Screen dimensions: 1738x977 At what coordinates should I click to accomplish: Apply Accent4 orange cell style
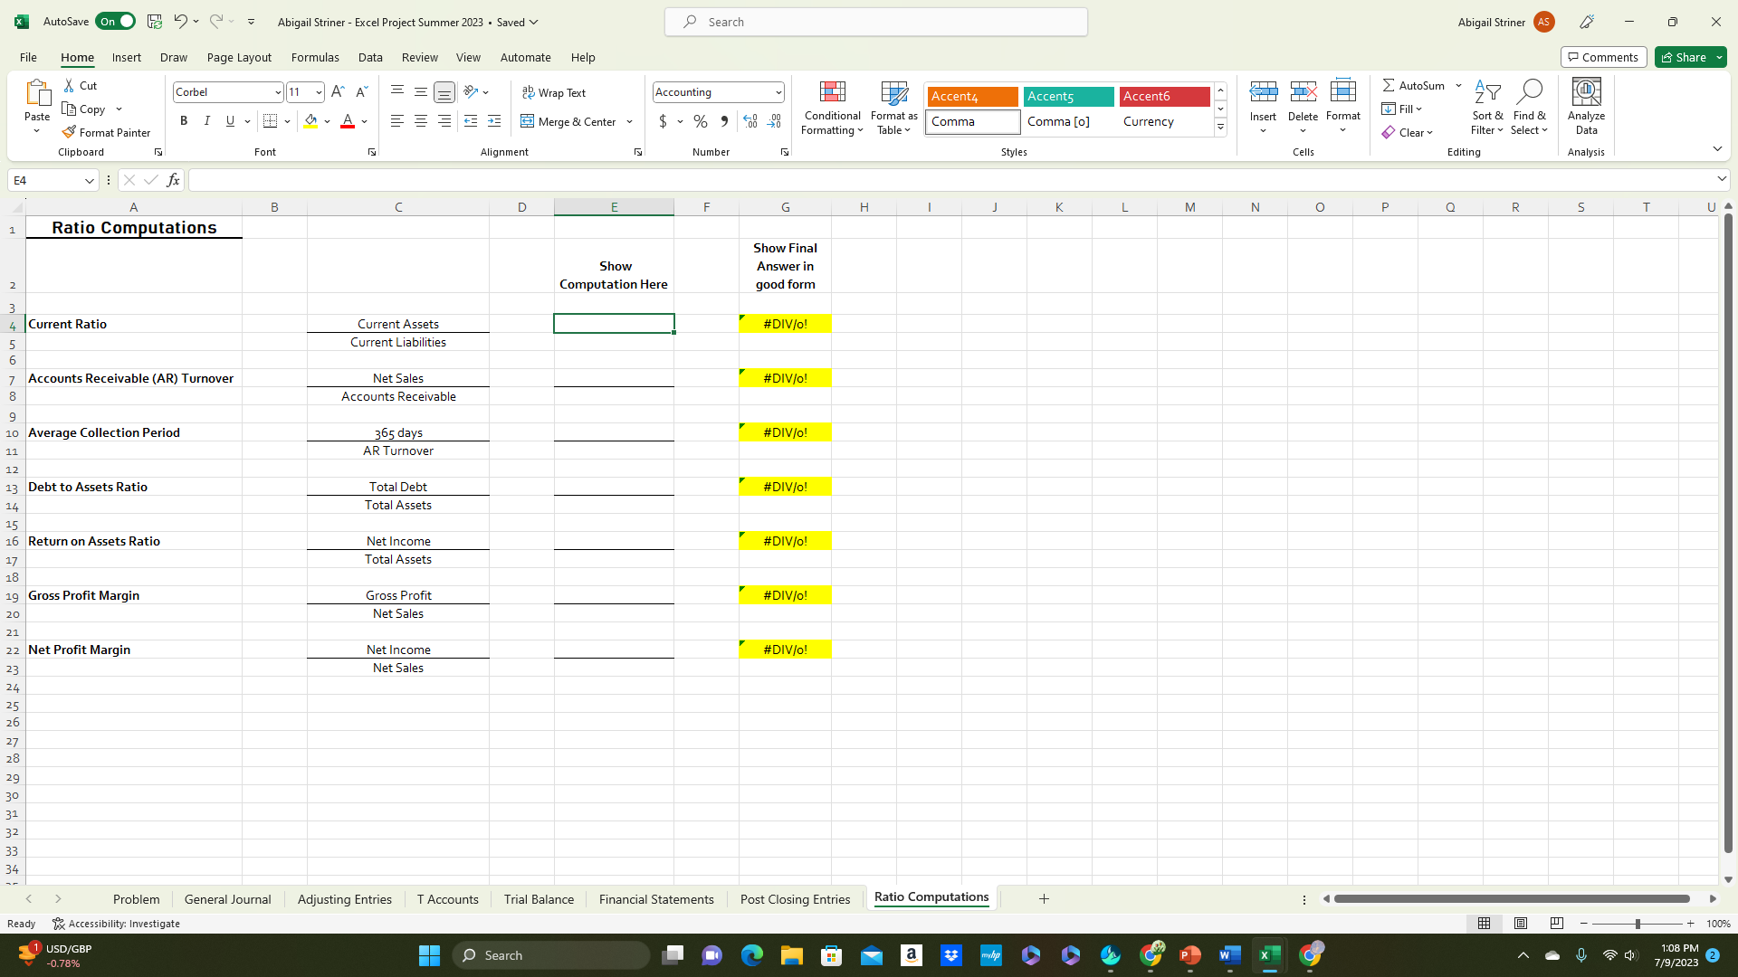[x=972, y=96]
